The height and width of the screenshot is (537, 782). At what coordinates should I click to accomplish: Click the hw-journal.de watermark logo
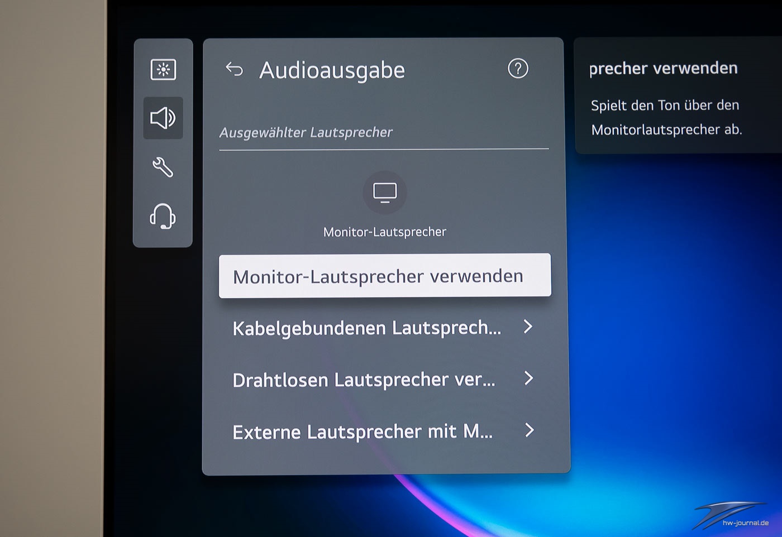[x=732, y=516]
